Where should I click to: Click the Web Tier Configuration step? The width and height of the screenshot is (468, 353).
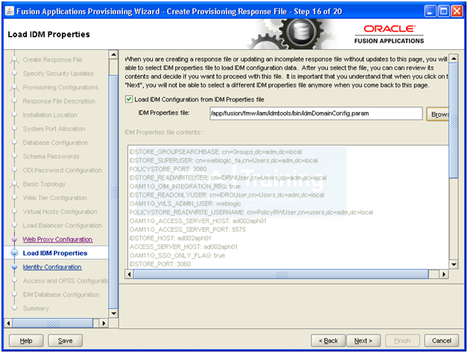[x=55, y=198]
